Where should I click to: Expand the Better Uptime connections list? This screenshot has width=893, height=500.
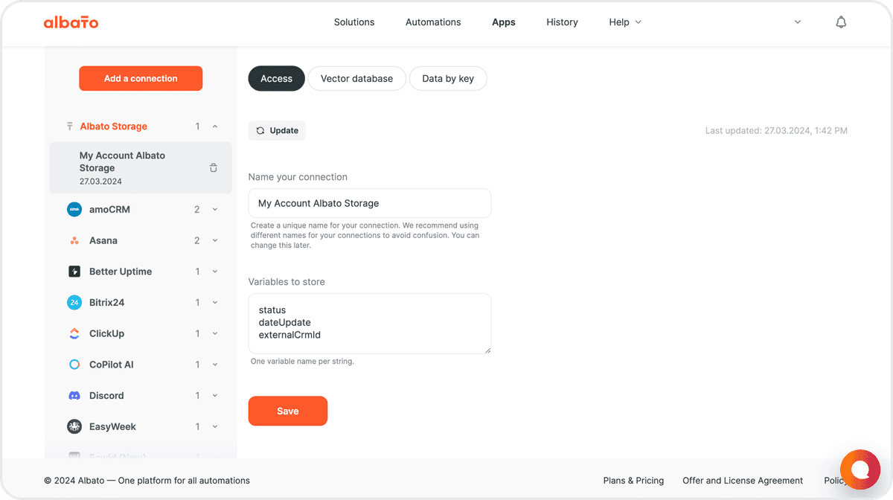(x=215, y=272)
